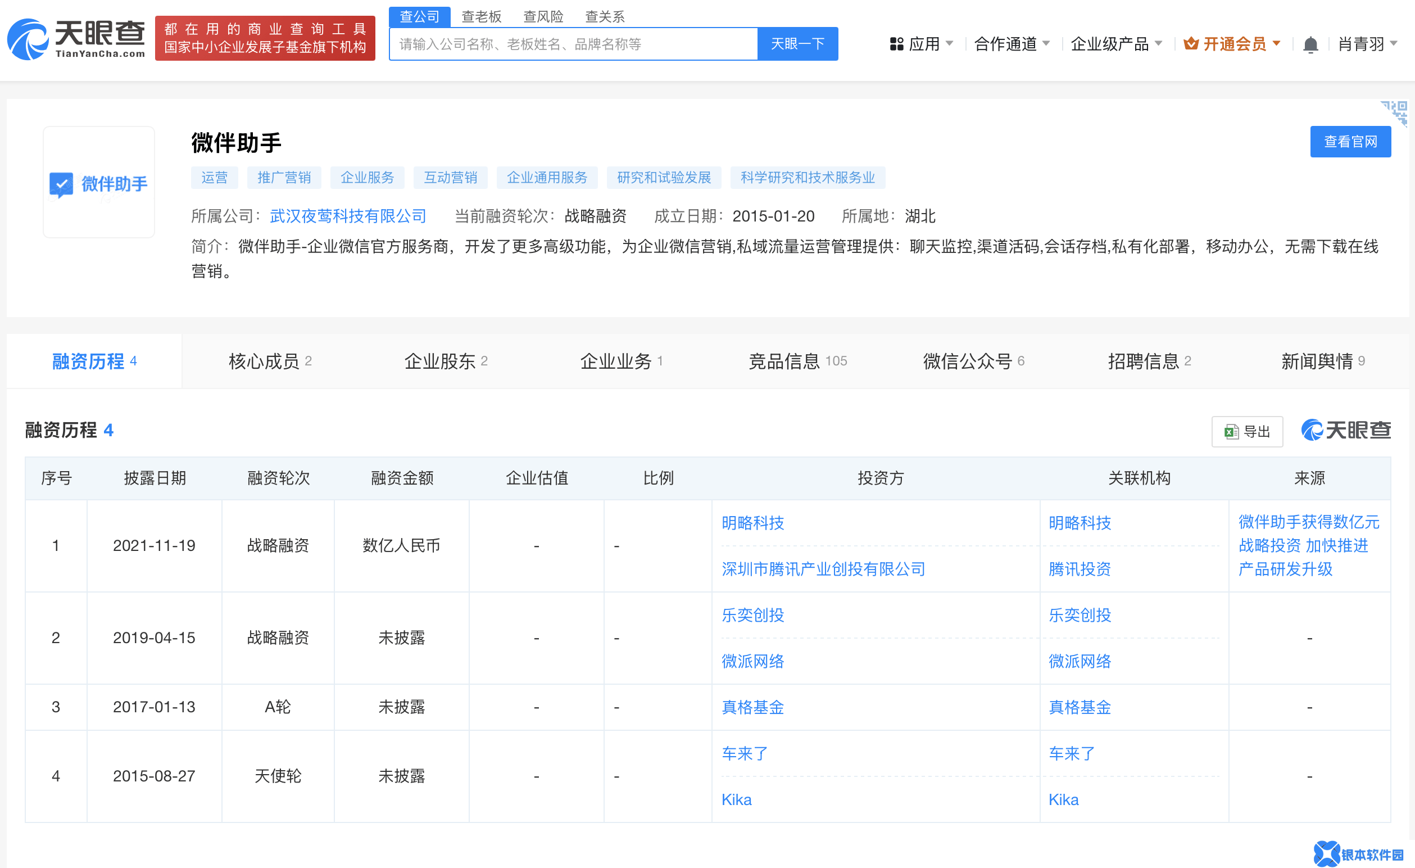Open the 深圳市腾讯产业创投有限公司 investor link
This screenshot has height=868, width=1415.
point(823,569)
